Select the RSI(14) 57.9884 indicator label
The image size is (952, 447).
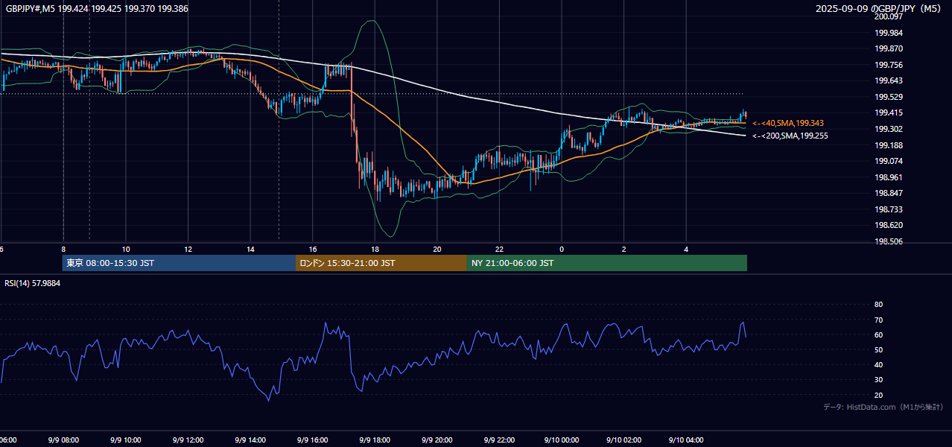tap(33, 283)
